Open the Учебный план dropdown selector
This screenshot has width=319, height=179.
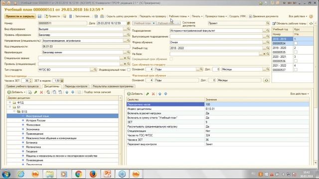click(x=144, y=23)
